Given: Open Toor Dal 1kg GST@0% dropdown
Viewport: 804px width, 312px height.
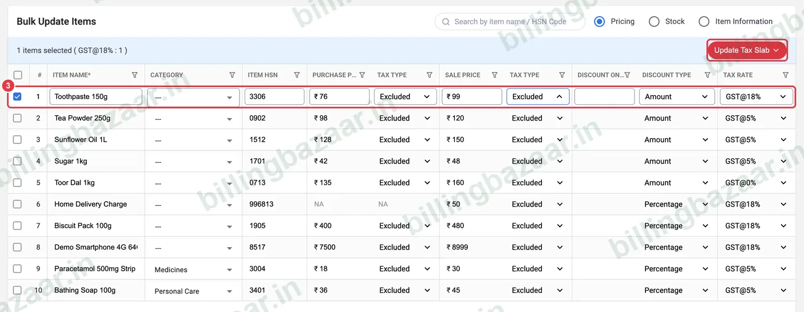Looking at the screenshot, I should [x=756, y=182].
